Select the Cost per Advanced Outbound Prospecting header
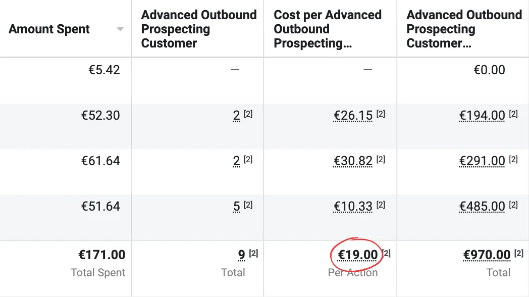The width and height of the screenshot is (529, 297). (x=327, y=29)
